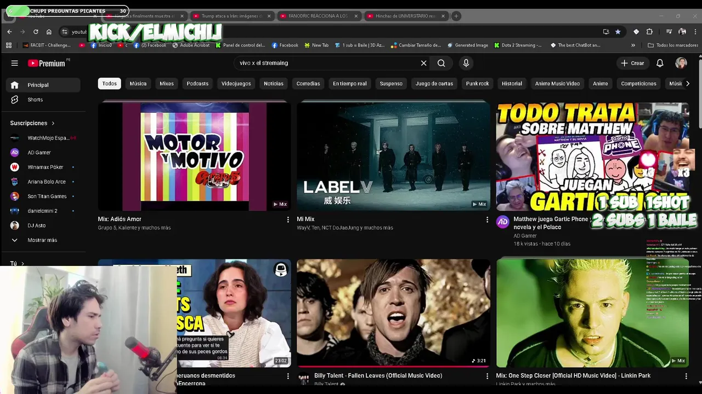Close the Hinchas de UNIVERSITARIO tab
Image resolution: width=702 pixels, height=394 pixels.
pos(443,16)
